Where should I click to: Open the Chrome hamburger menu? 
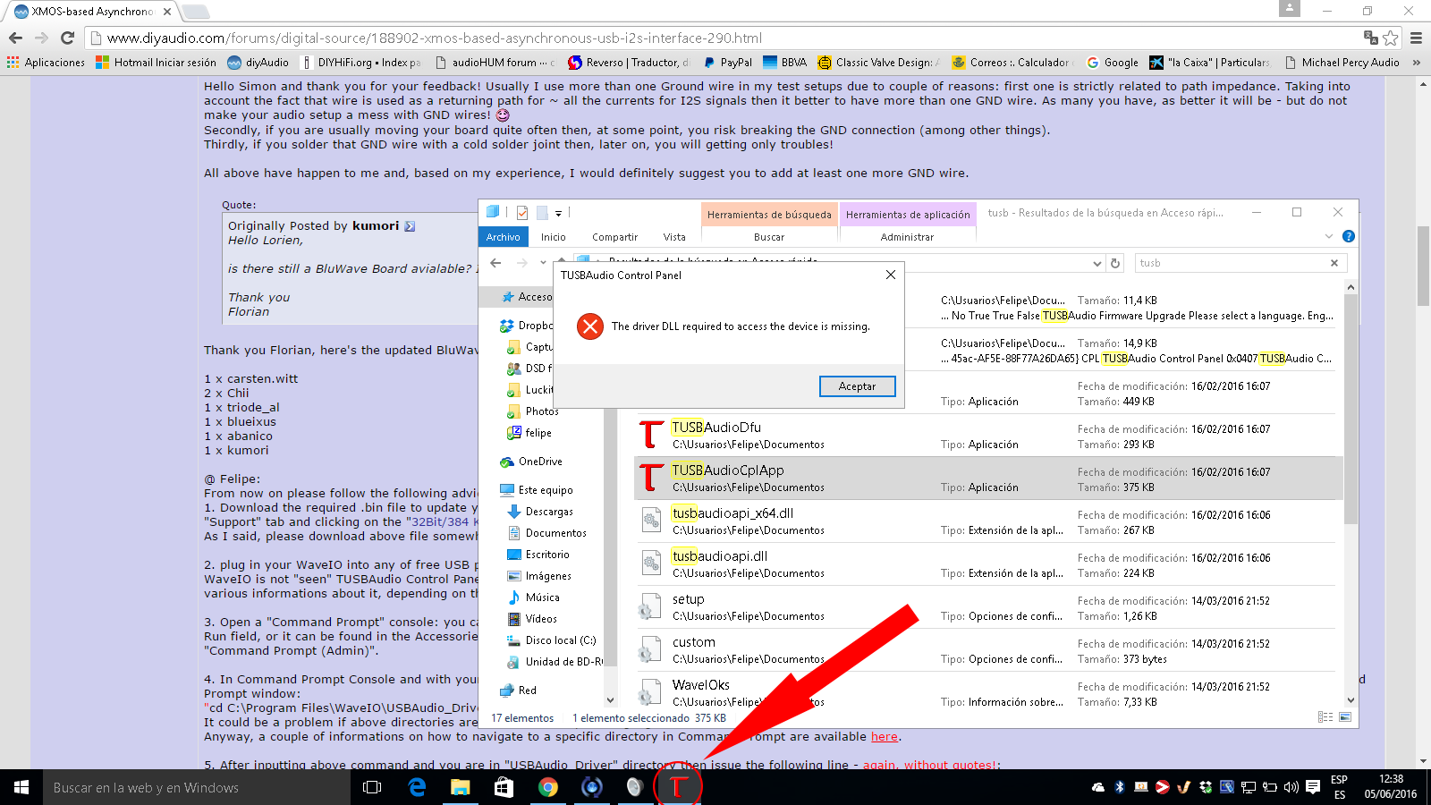(1416, 38)
